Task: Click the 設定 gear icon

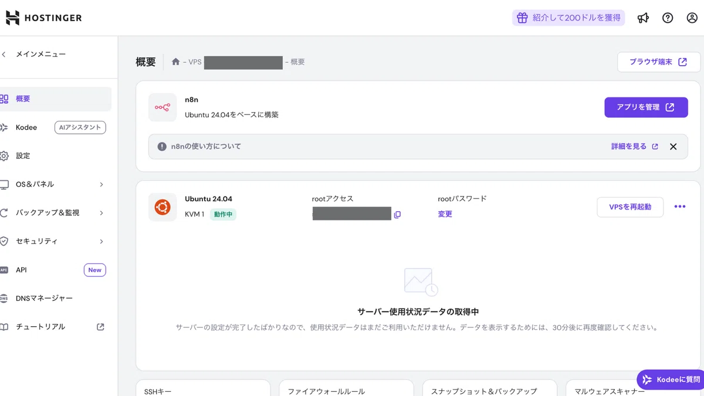Action: 4,155
